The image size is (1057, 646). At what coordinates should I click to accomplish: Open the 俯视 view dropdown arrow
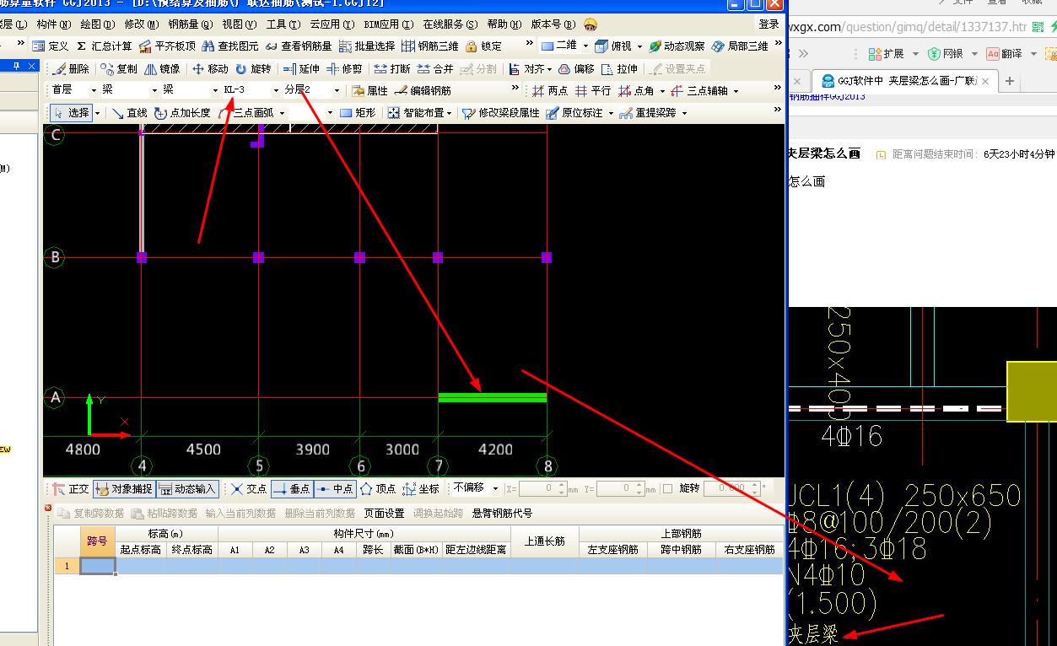pyautogui.click(x=639, y=46)
